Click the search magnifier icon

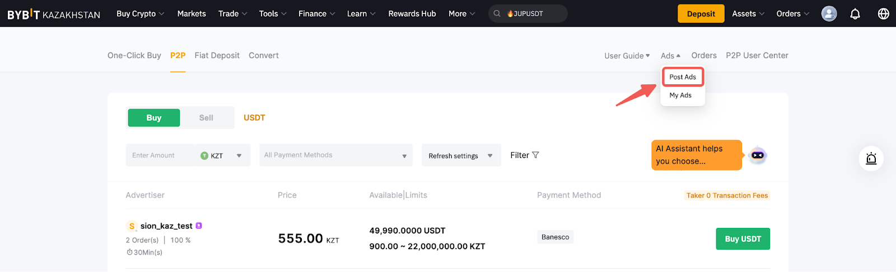coord(497,14)
